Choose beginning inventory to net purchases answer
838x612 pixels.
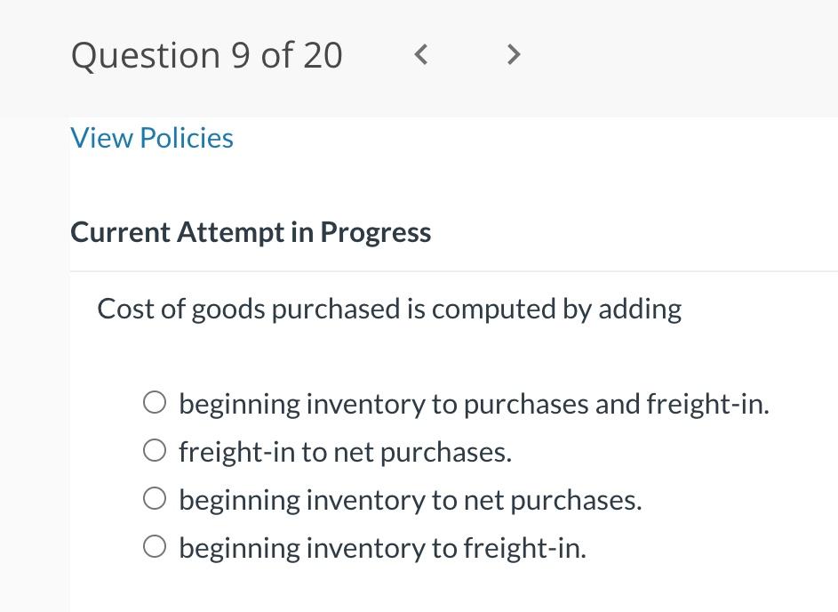pyautogui.click(x=155, y=498)
